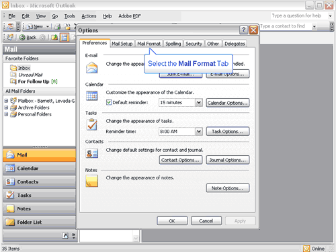Click the Personal Folders icon

pos(13,114)
